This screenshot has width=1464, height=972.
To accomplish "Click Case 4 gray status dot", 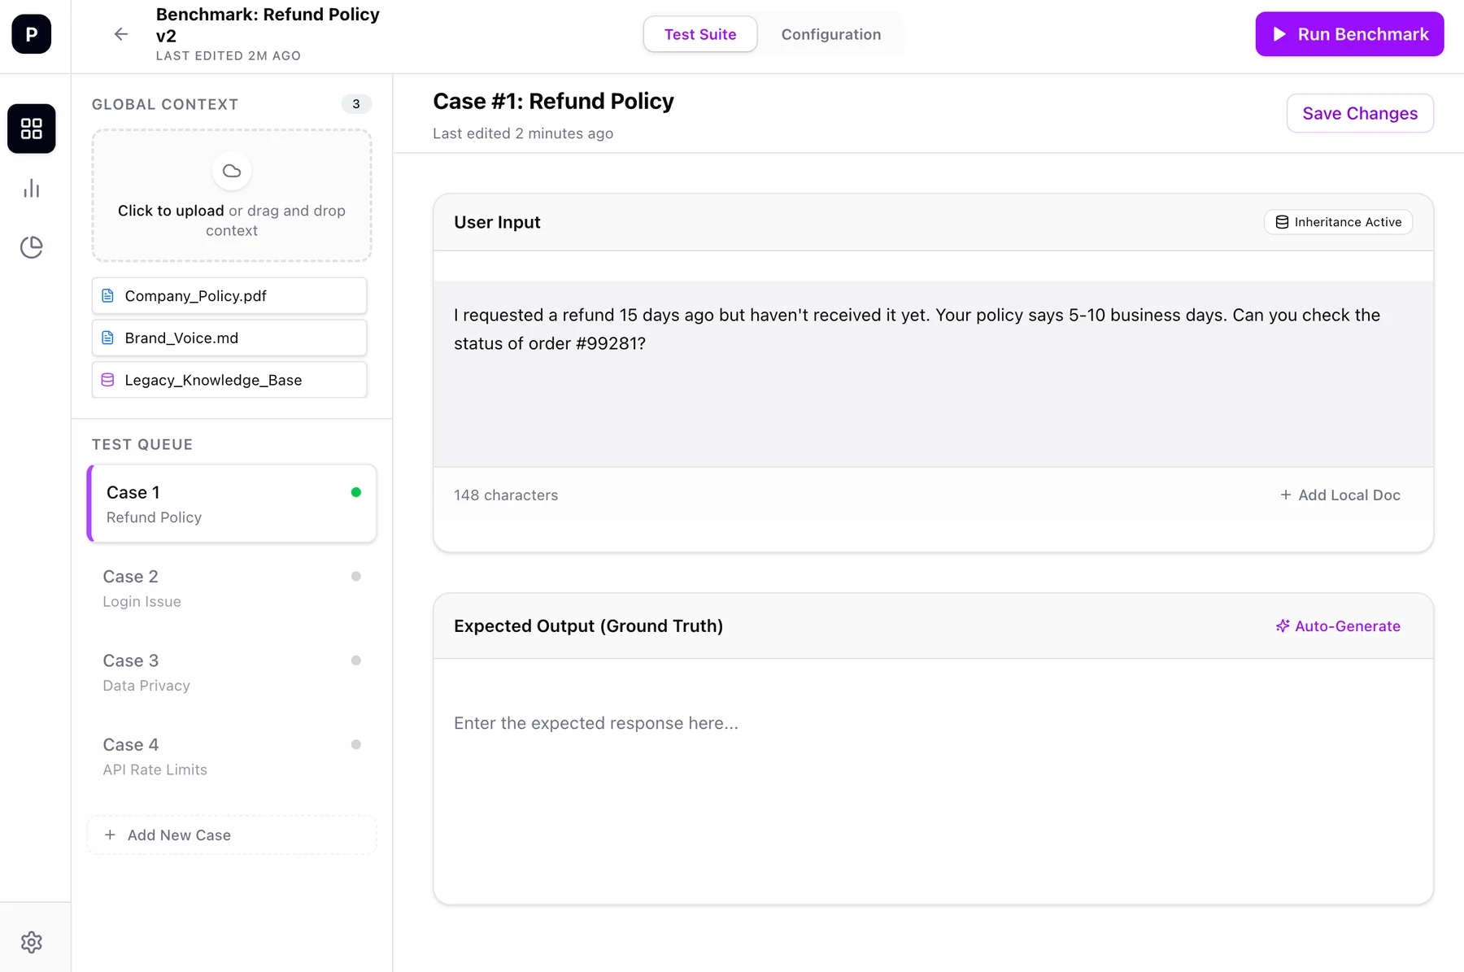I will pyautogui.click(x=355, y=744).
